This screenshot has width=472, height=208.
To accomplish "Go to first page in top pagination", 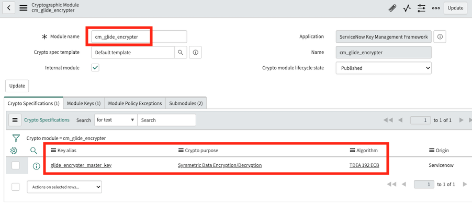I will (388, 120).
